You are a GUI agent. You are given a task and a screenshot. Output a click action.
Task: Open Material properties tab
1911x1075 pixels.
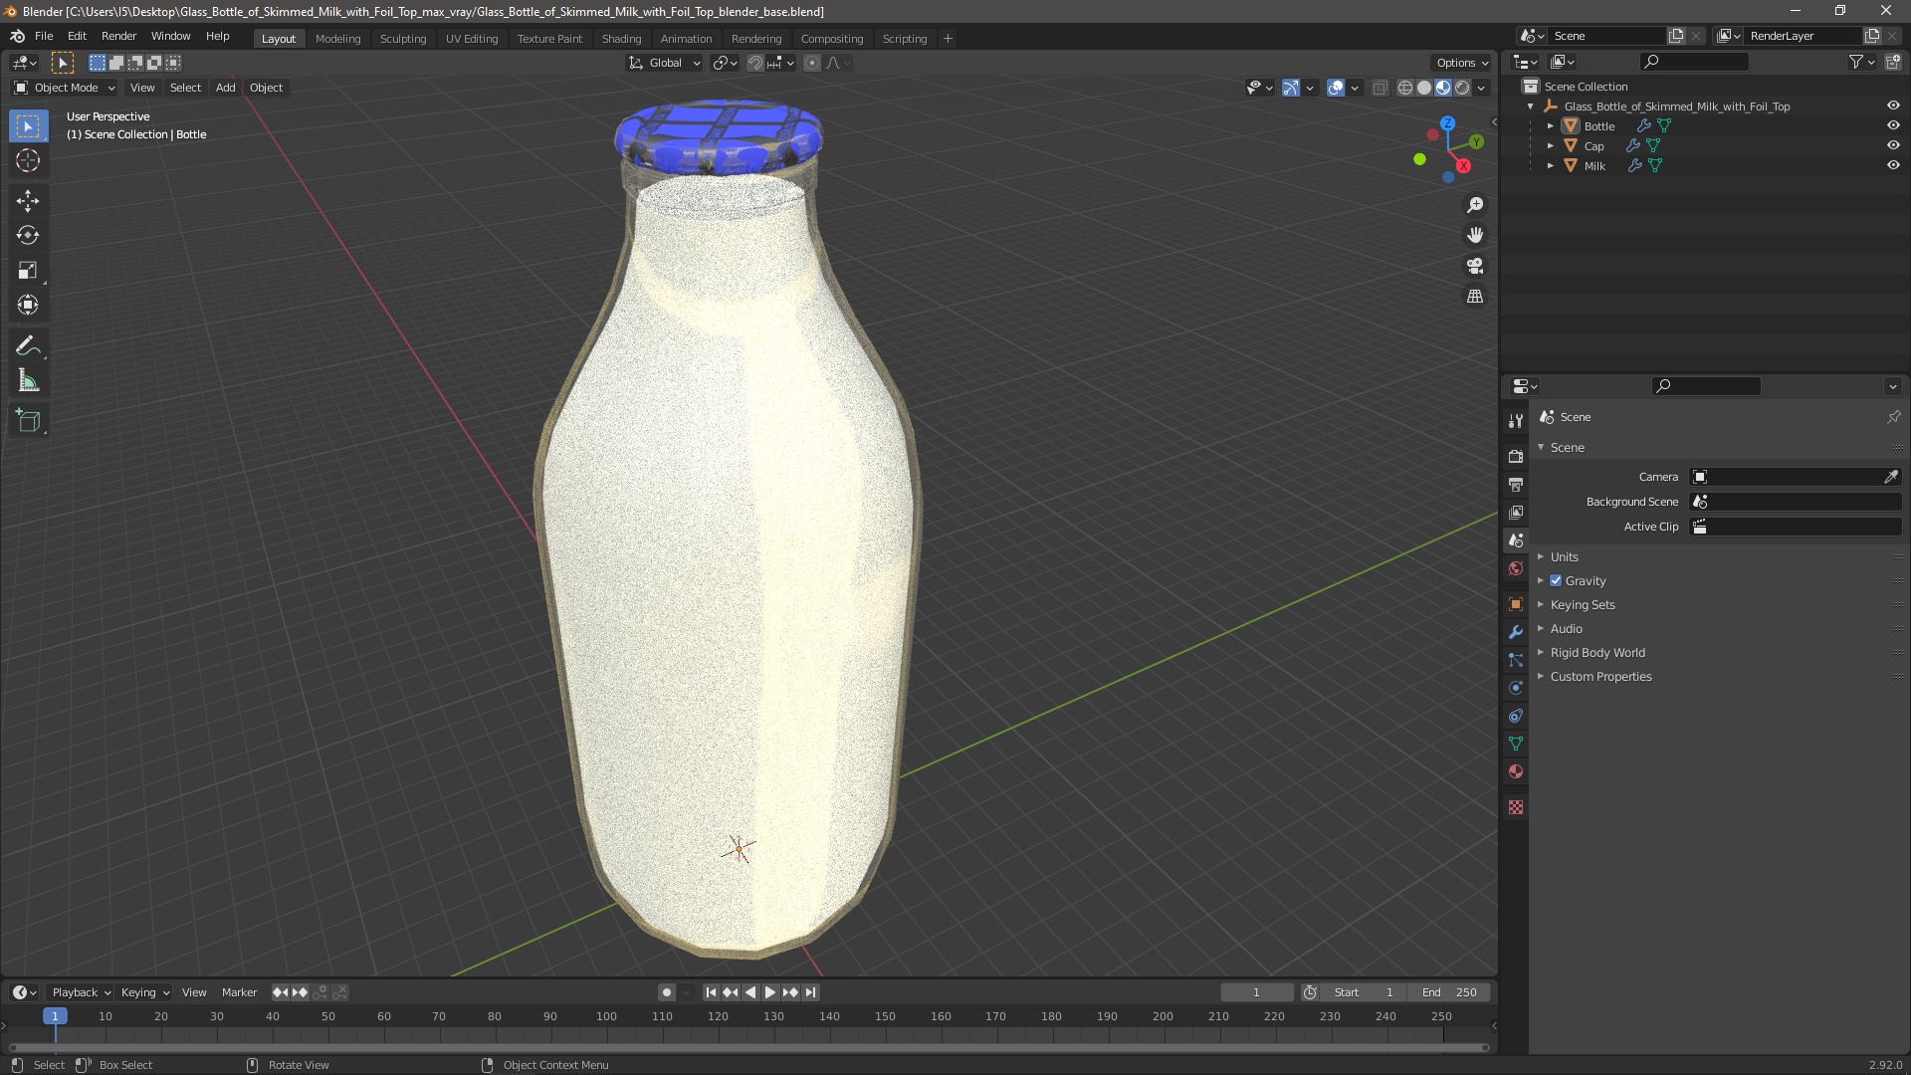tap(1516, 771)
